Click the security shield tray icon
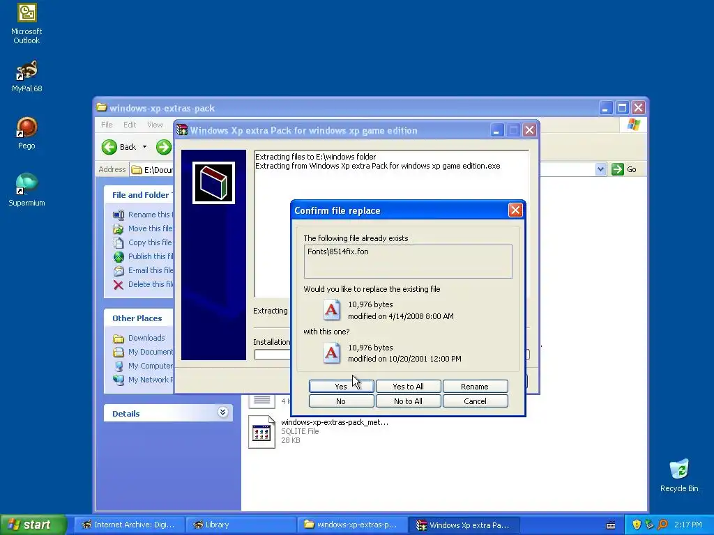Screen dimensions: 714x535 click(637, 525)
